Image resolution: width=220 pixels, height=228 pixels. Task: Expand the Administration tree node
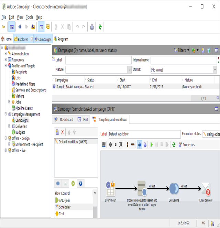[x=5, y=54]
